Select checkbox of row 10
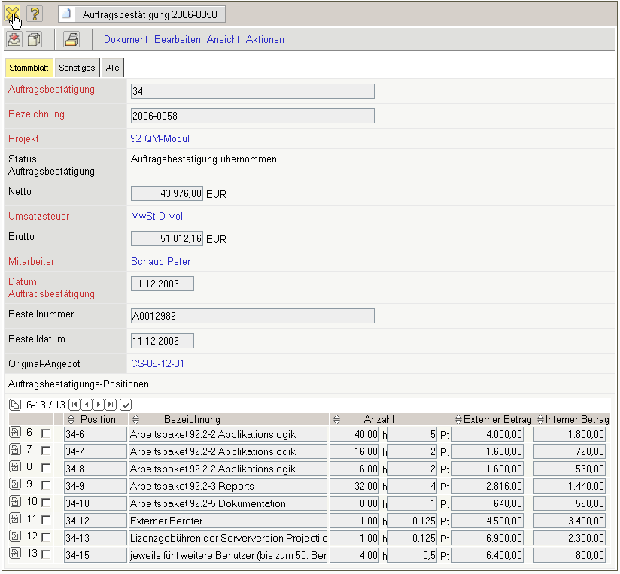Screen dimensions: 620x574 46,503
